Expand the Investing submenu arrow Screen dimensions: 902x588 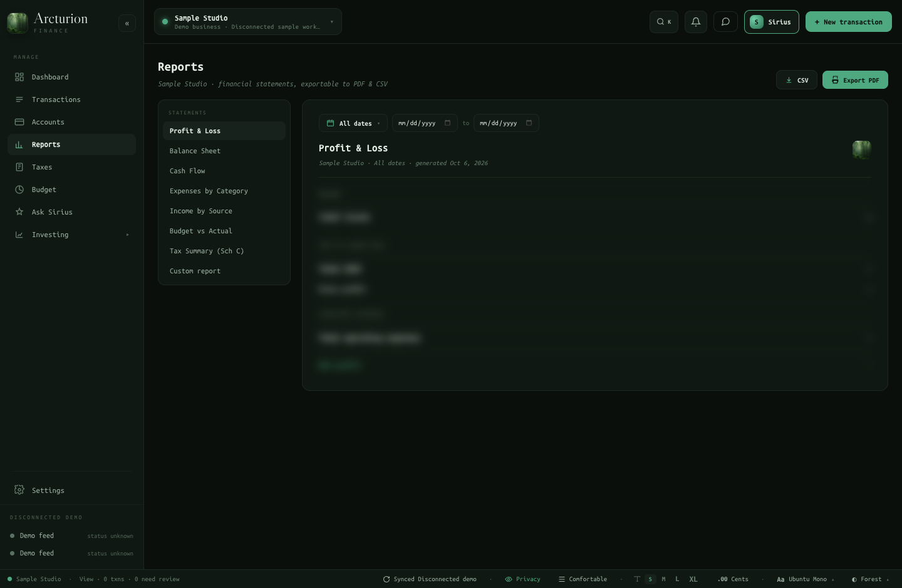(x=127, y=235)
